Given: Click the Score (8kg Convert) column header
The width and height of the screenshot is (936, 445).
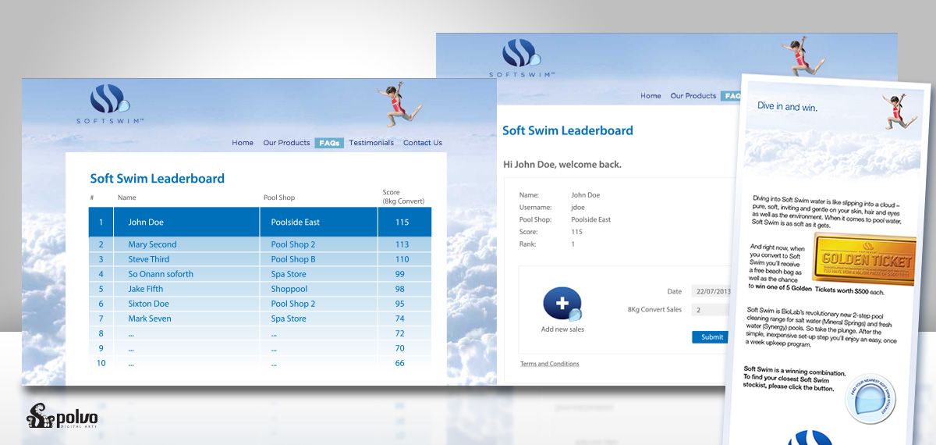Looking at the screenshot, I should pos(403,196).
